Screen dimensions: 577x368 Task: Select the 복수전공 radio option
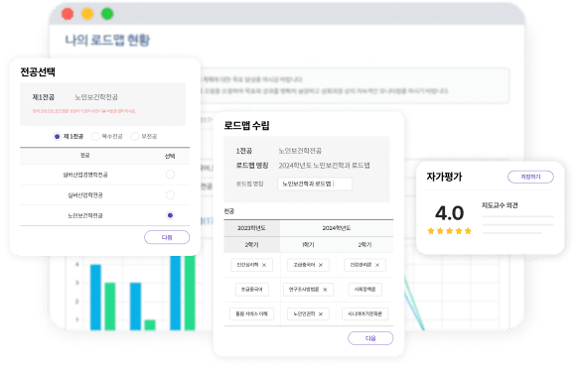pos(95,137)
